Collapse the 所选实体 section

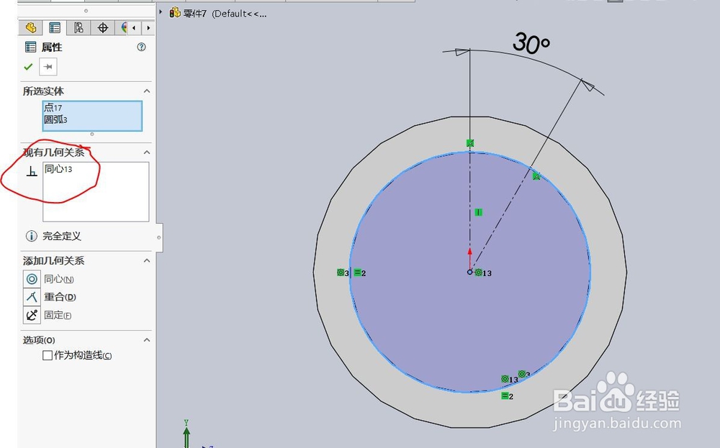pyautogui.click(x=147, y=91)
